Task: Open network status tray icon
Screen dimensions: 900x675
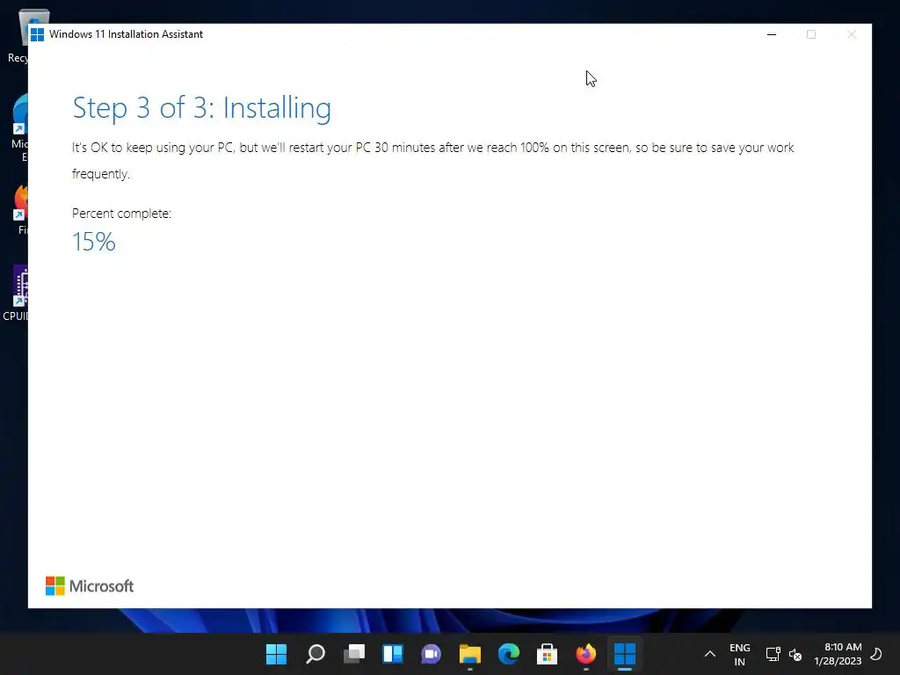Action: coord(773,654)
